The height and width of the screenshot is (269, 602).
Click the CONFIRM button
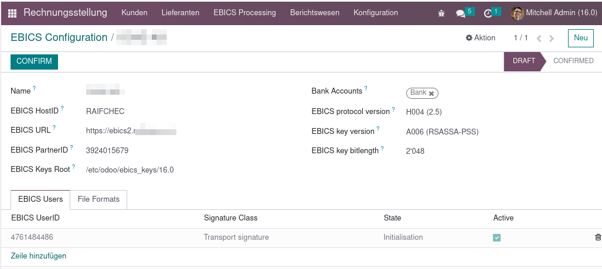pos(34,61)
